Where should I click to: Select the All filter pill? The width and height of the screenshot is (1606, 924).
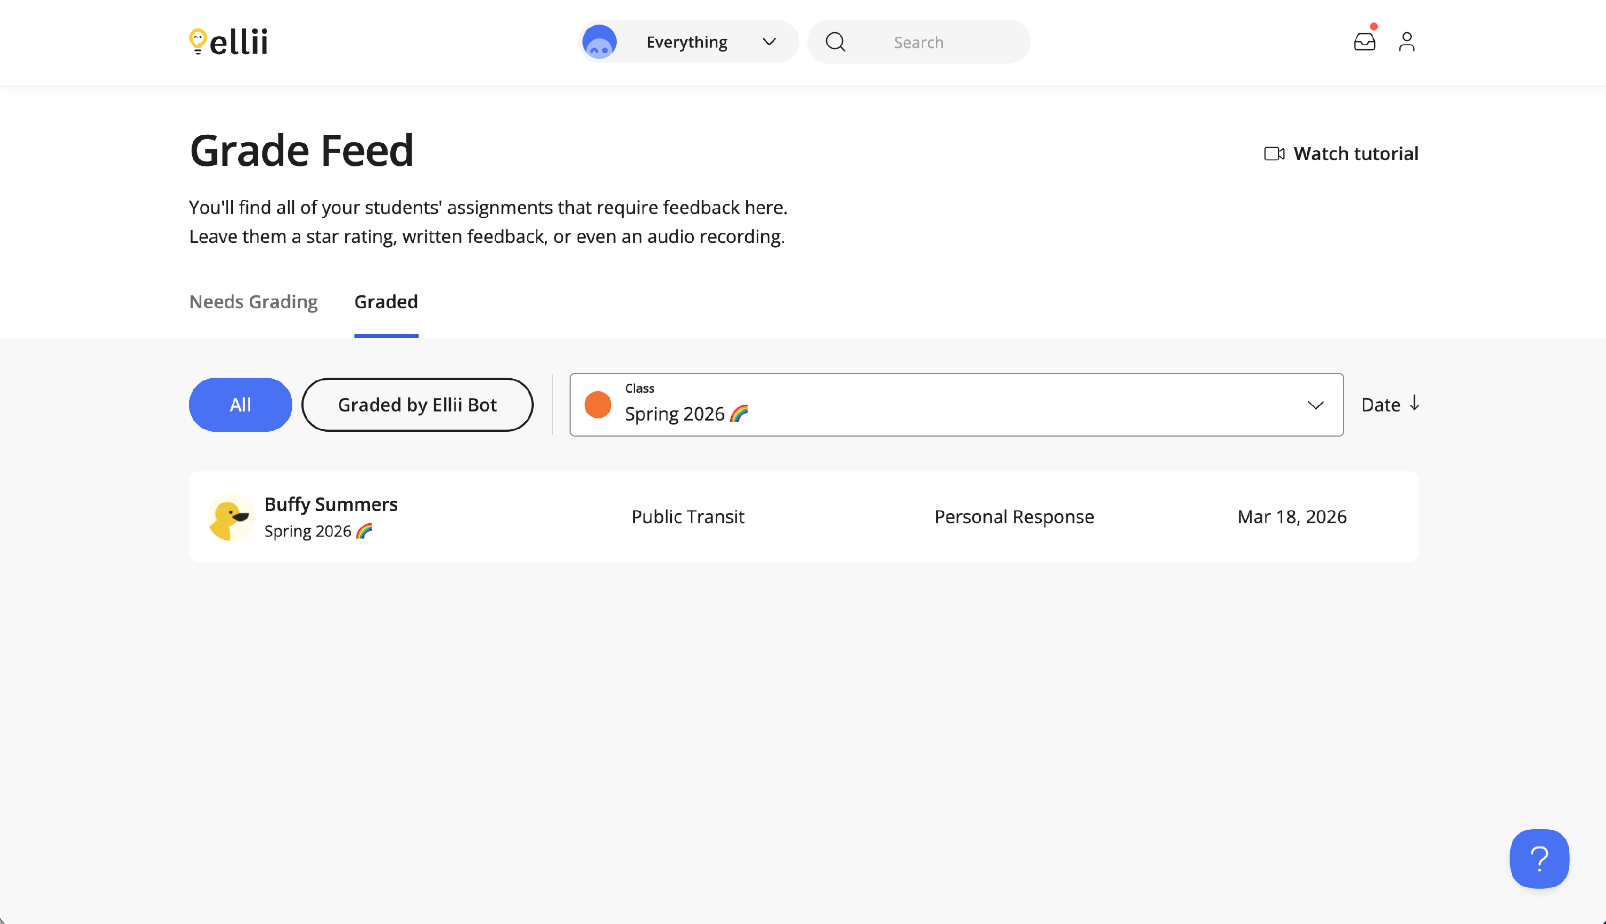240,405
